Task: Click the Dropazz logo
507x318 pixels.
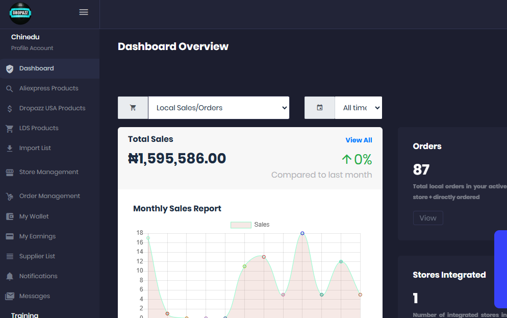Action: pyautogui.click(x=20, y=14)
